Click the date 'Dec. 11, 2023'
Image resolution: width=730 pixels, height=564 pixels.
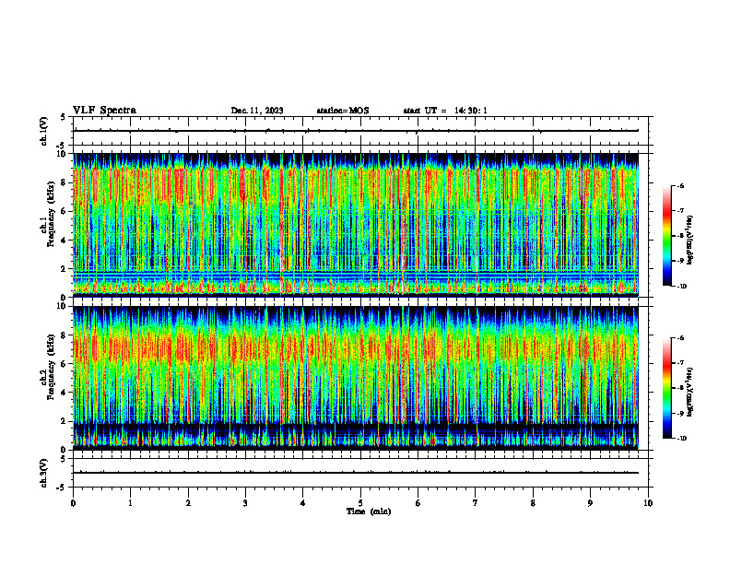click(257, 111)
